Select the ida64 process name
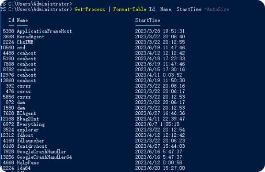 (24, 168)
